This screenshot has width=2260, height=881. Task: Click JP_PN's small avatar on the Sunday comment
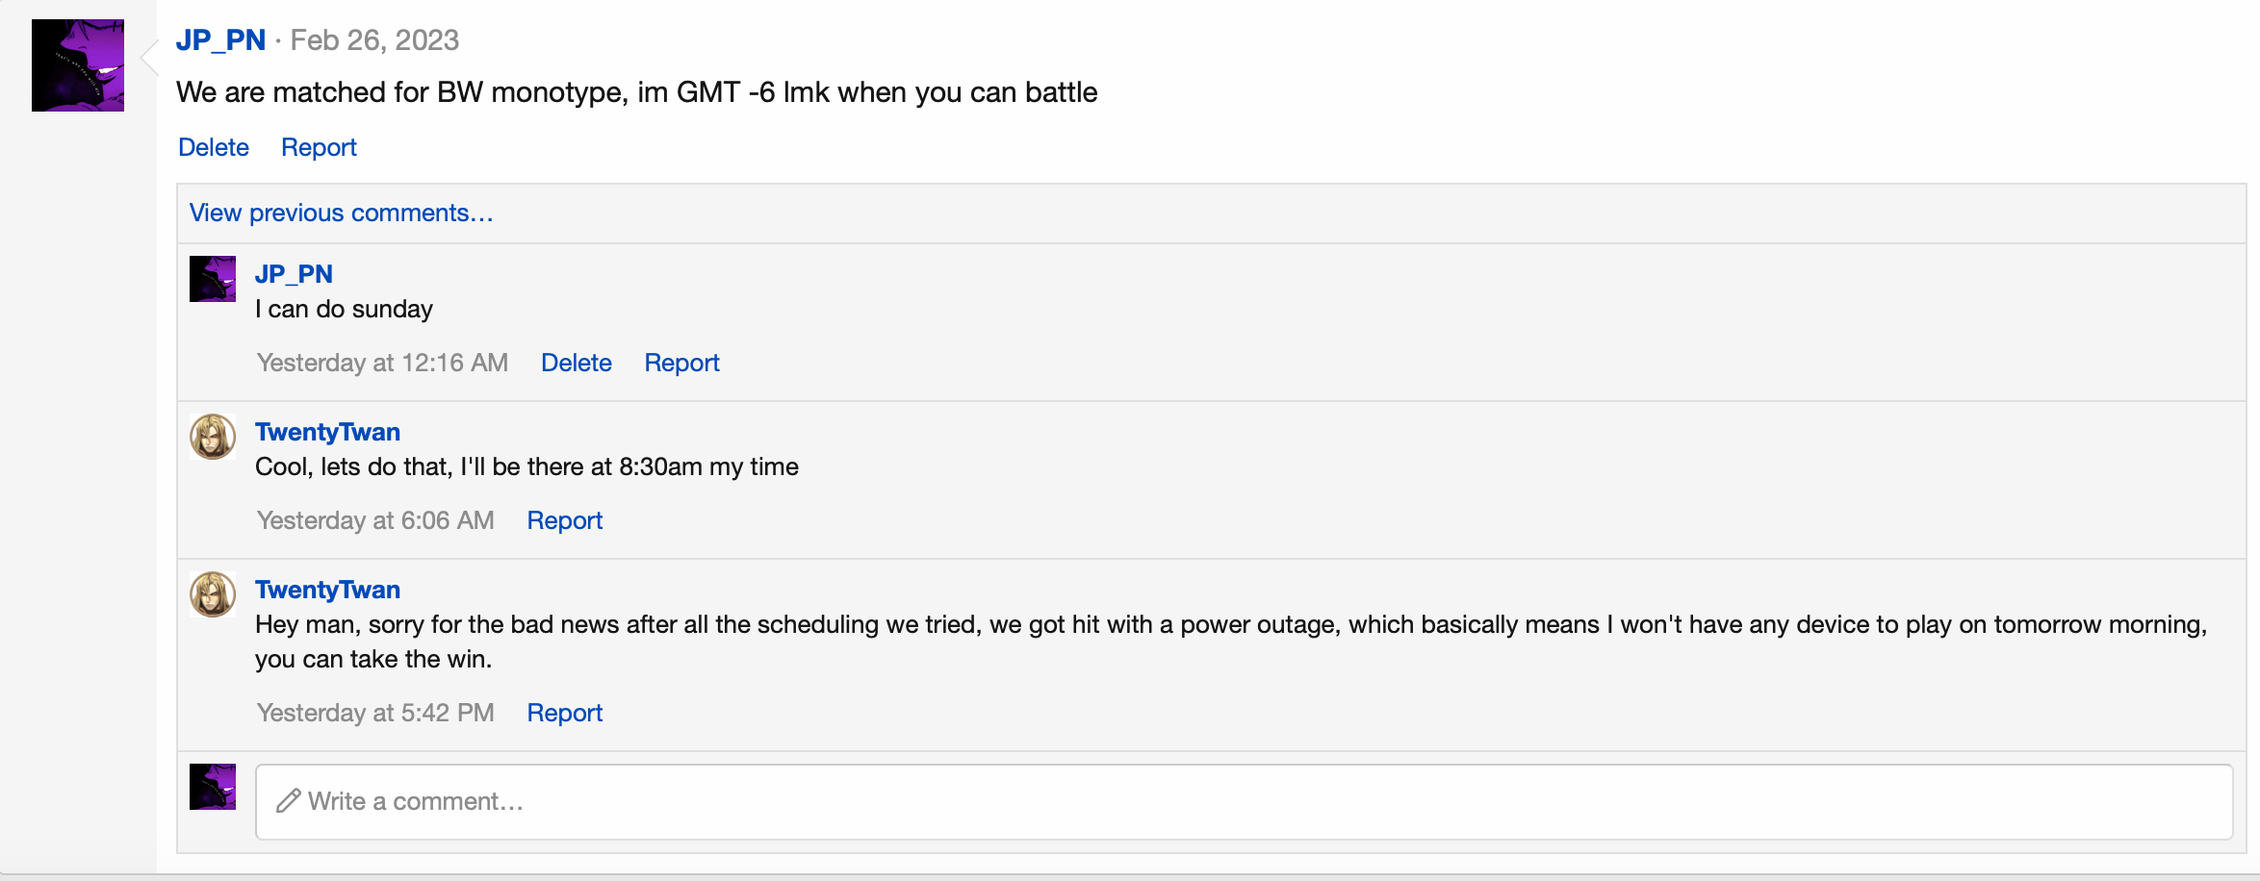(213, 279)
